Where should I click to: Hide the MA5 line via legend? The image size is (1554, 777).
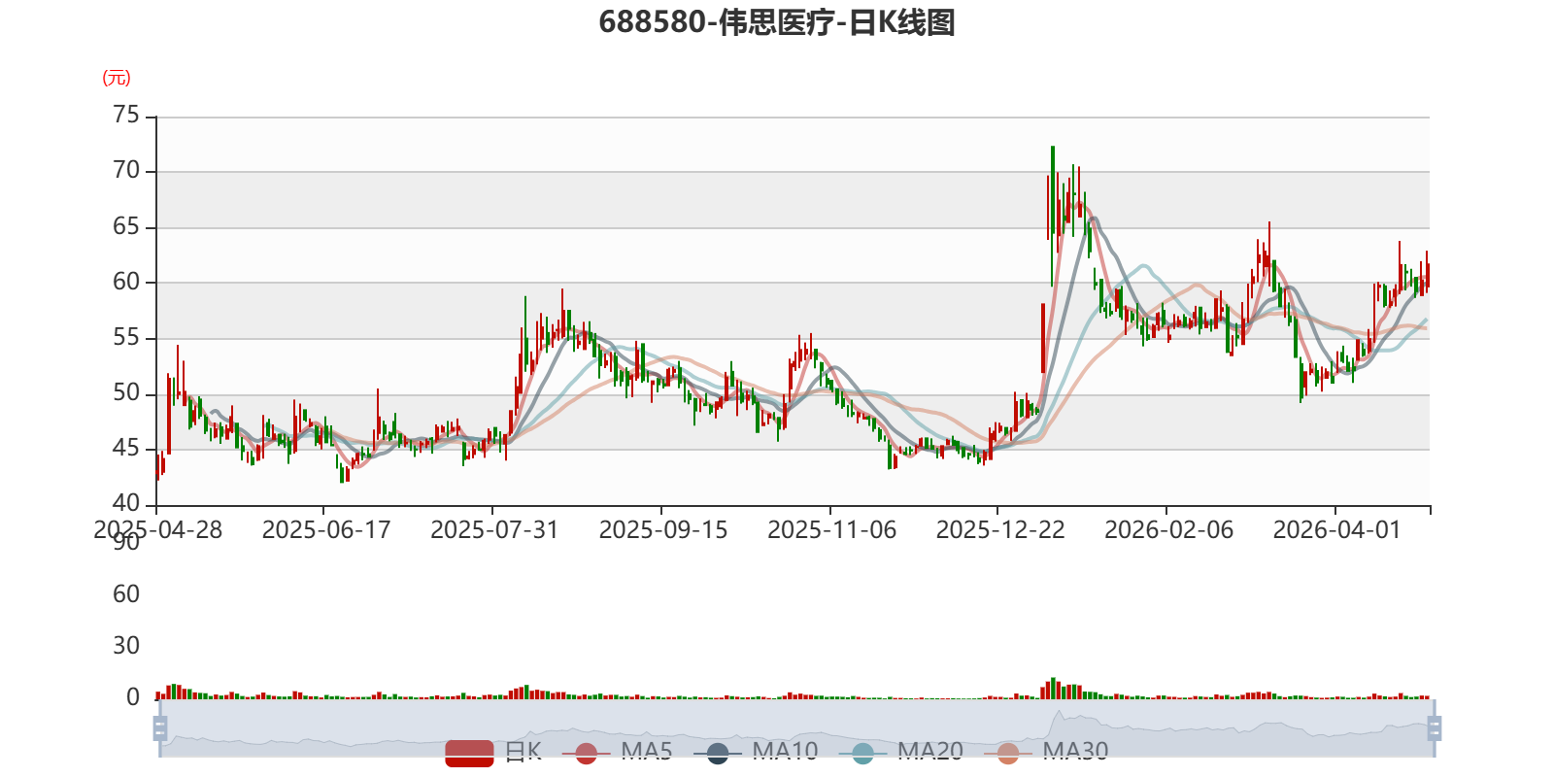[x=623, y=752]
